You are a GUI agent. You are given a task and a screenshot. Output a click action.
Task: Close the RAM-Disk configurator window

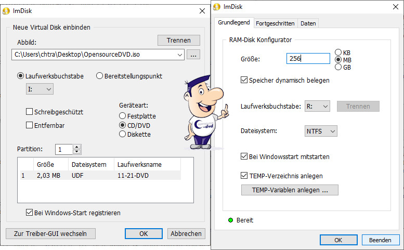[392, 7]
